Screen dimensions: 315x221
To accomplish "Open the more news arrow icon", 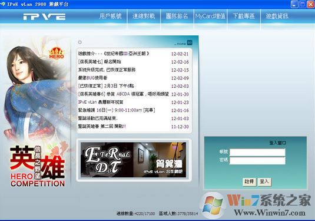I will pos(190,42).
